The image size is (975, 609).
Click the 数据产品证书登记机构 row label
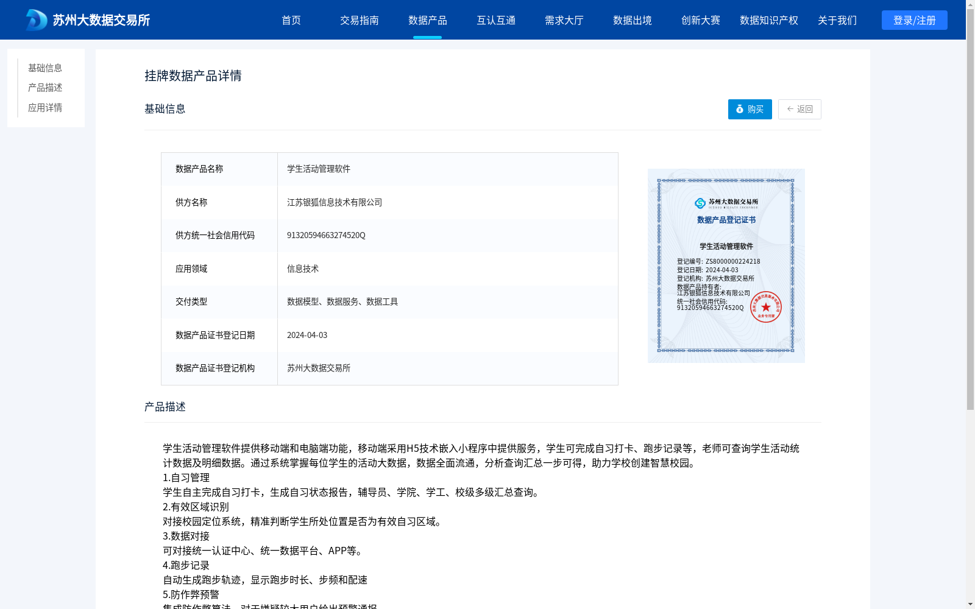click(x=215, y=368)
